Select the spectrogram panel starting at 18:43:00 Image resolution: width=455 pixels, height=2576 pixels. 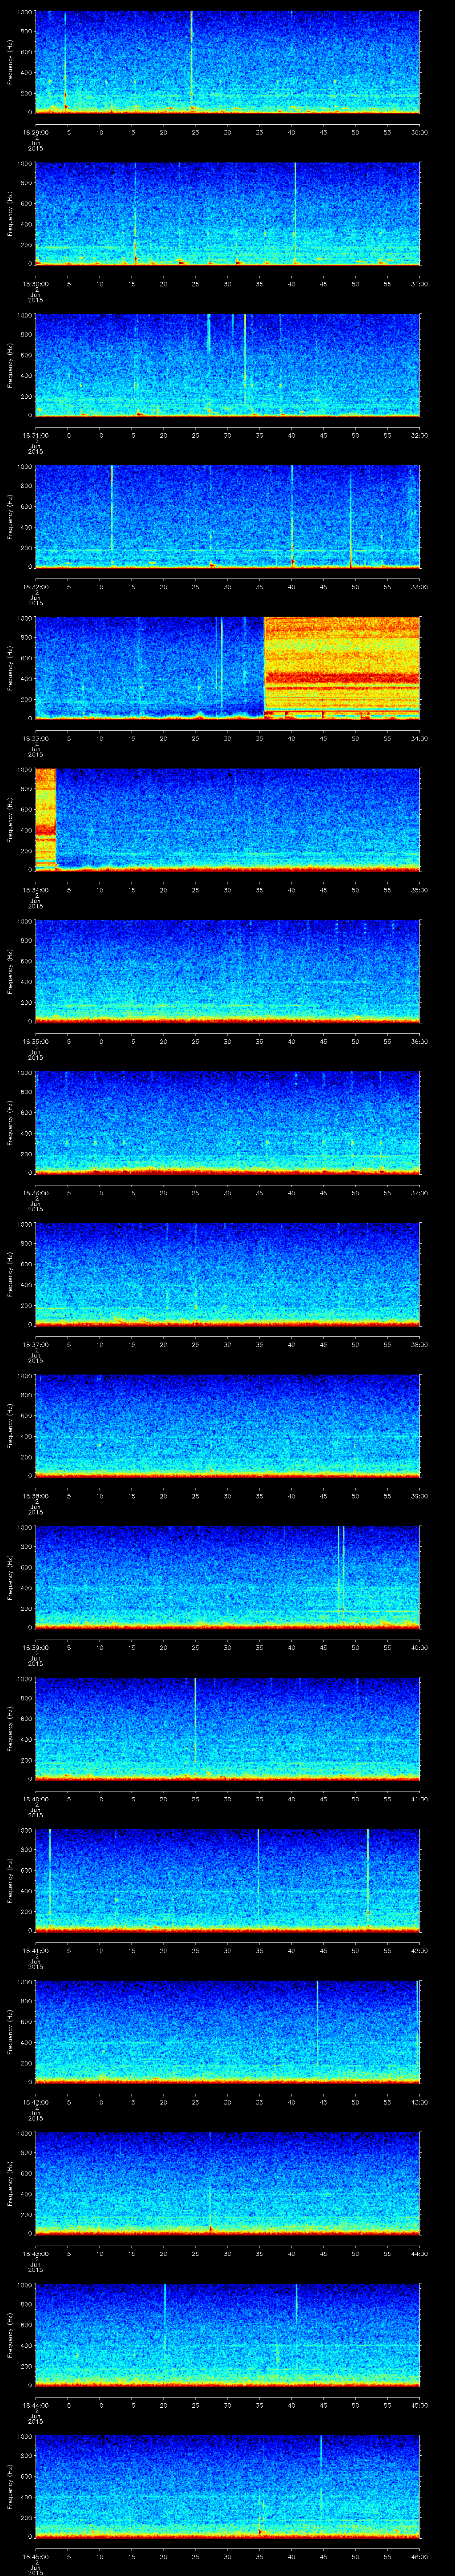[x=227, y=2183]
